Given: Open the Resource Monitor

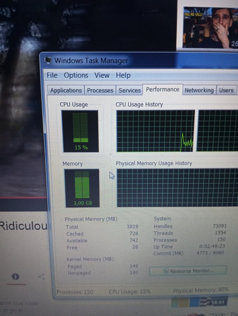Looking at the screenshot, I should point(188,271).
